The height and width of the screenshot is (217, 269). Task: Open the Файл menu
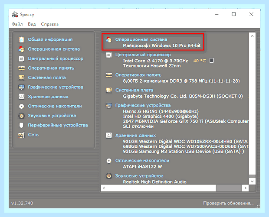pos(17,24)
